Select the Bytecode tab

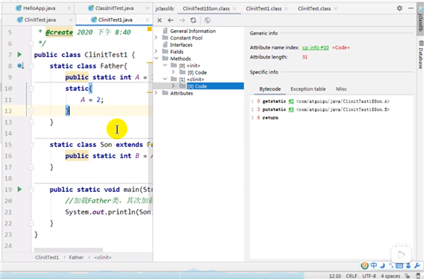270,89
